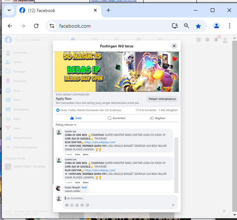This screenshot has width=237, height=220.
Task: Open GROUP EVENT TAHUN4D shortcut
Action: [x=27, y=166]
